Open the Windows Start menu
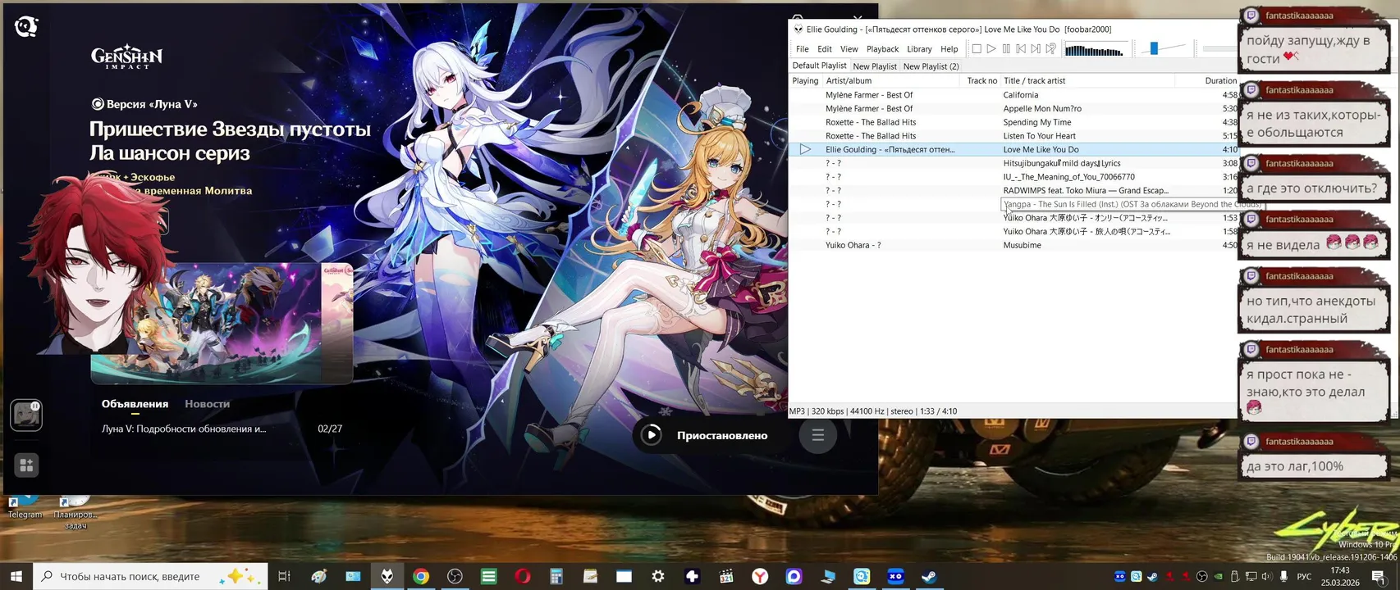Viewport: 1400px width, 590px height. (x=16, y=576)
